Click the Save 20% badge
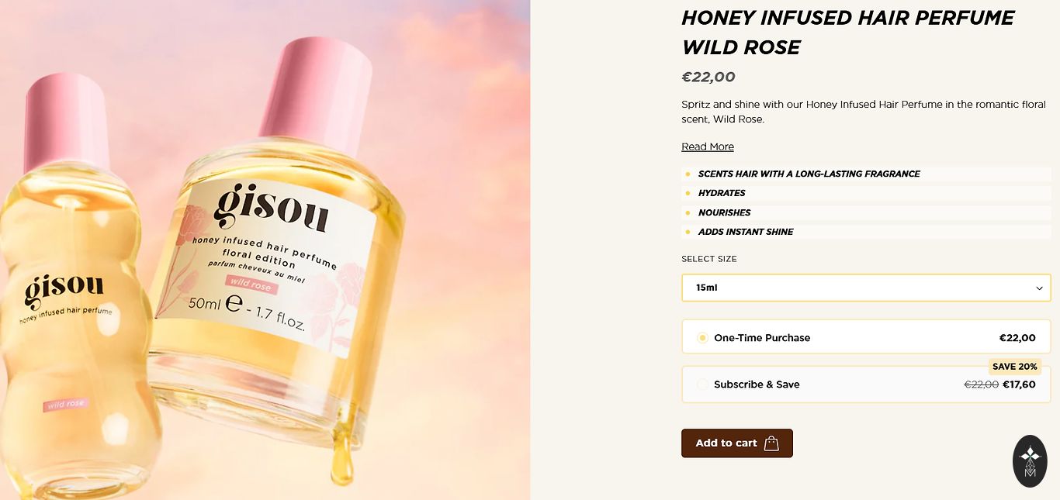 click(1014, 367)
